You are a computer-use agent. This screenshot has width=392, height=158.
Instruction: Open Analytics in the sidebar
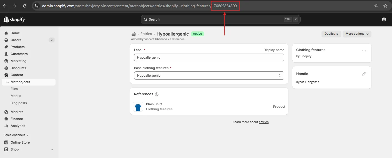coord(18,126)
